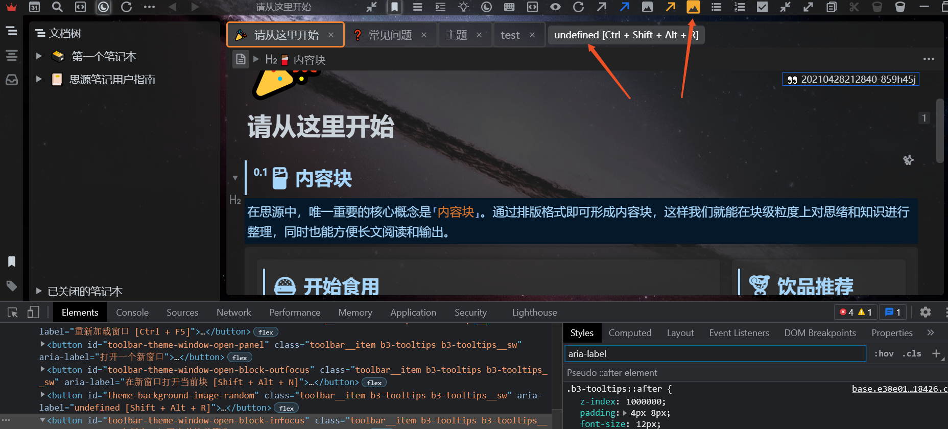
Task: Open DevTools settings gear
Action: pos(926,312)
